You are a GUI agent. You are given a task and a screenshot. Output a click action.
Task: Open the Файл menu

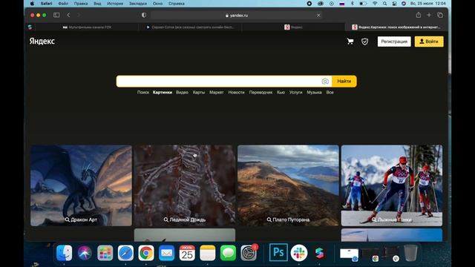[x=63, y=4]
